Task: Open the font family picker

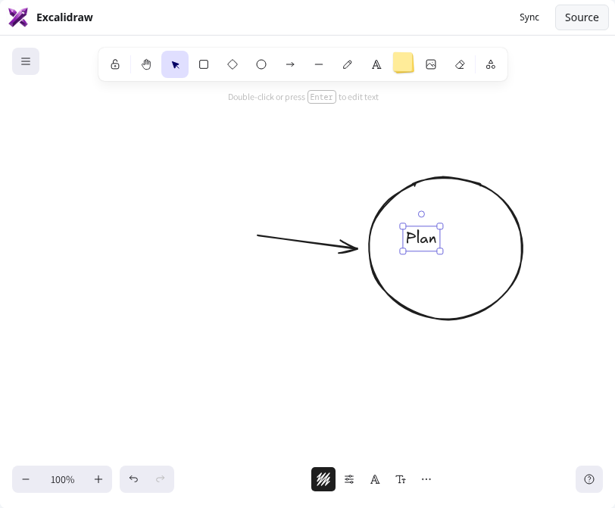Action: coord(375,479)
